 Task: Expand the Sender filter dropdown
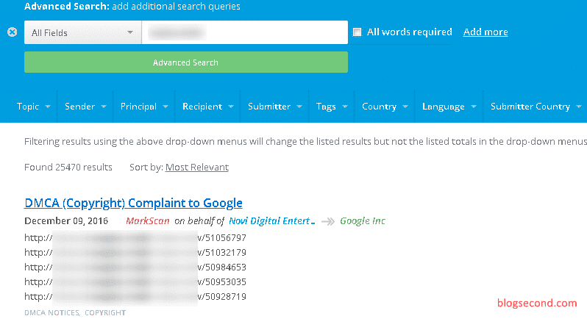pos(85,107)
